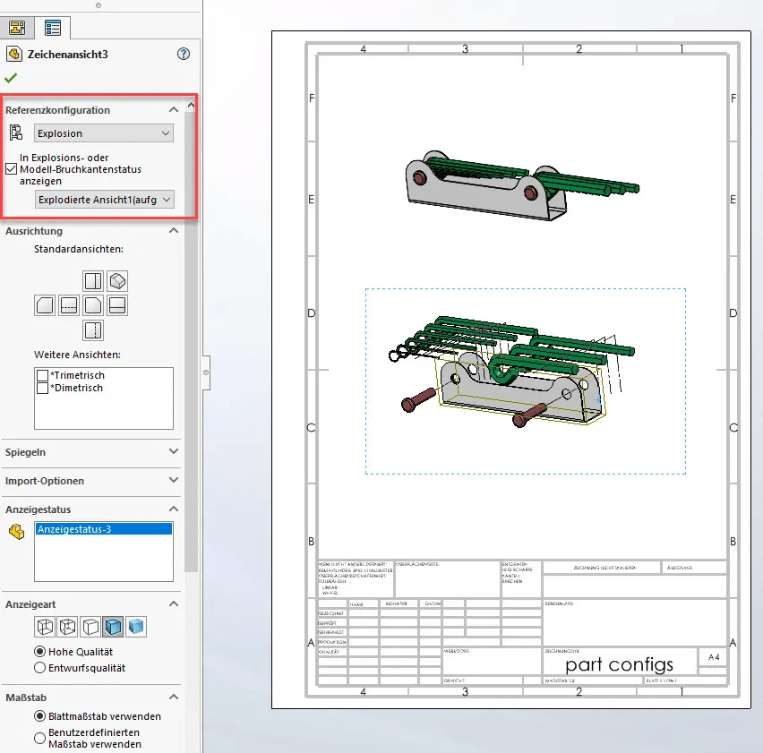763x753 pixels.
Task: Select Entwurfsqualität radio button
Action: [39, 668]
